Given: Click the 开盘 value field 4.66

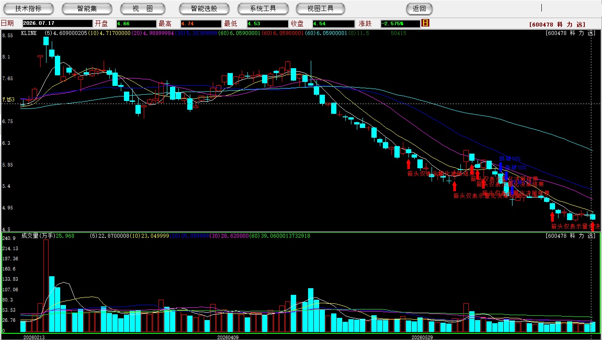Looking at the screenshot, I should [136, 23].
